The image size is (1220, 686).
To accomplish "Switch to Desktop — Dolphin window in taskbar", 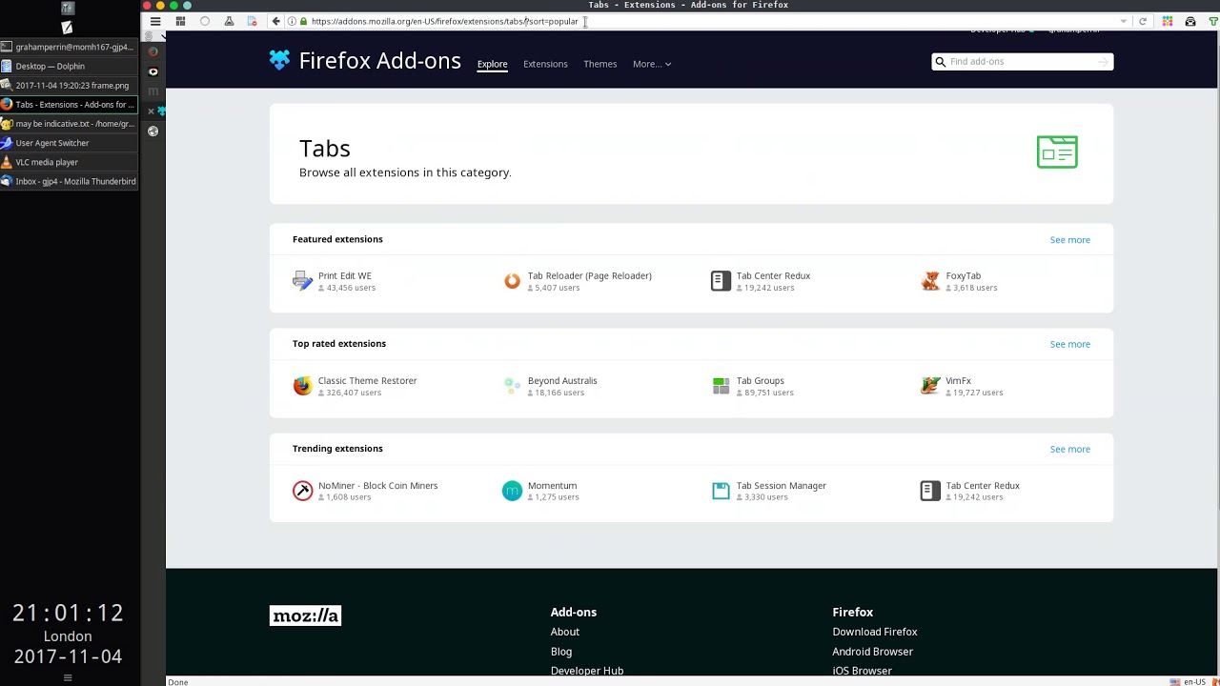I will click(x=69, y=66).
